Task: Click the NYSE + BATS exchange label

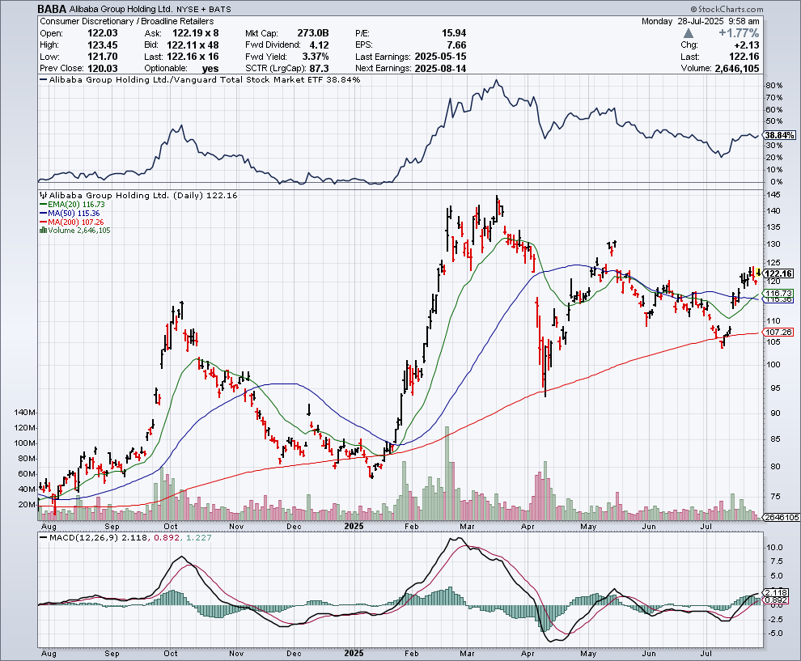Action: (204, 9)
